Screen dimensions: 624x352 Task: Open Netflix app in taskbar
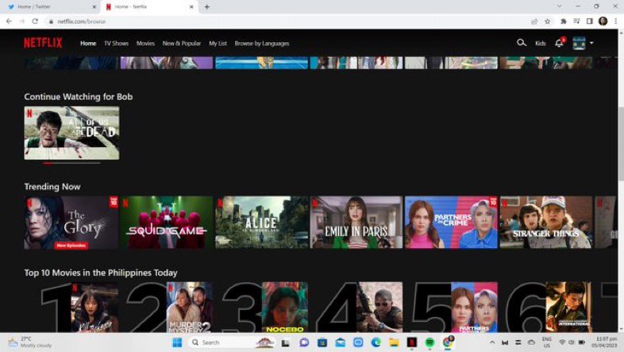(412, 342)
